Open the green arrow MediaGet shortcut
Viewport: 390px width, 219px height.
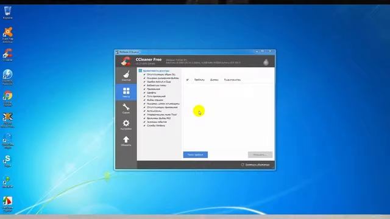pyautogui.click(x=8, y=182)
